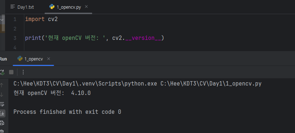Toggle scroll to end of console
The image size is (295, 133).
click(x=2, y=113)
